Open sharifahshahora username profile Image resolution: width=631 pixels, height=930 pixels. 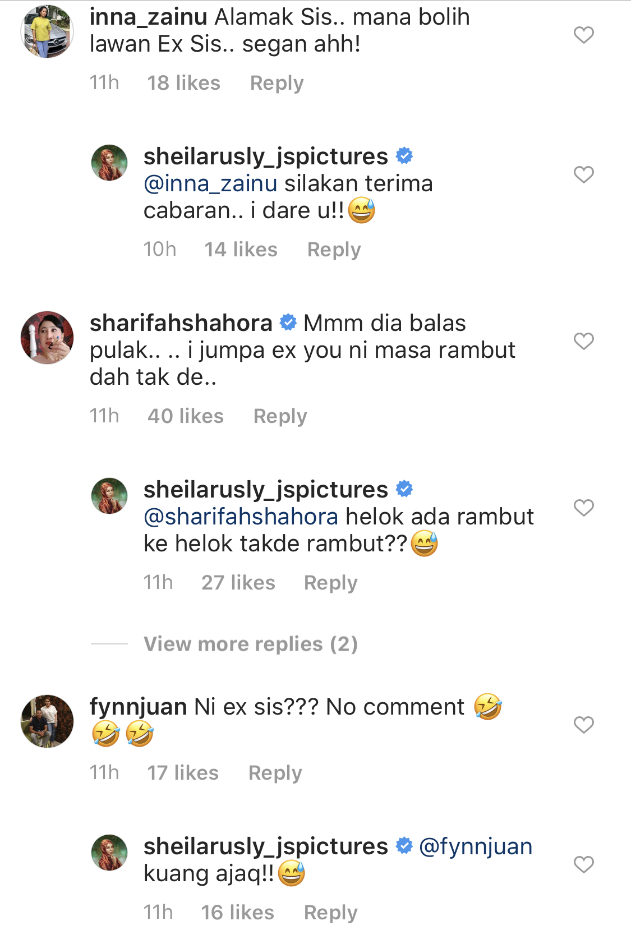tap(181, 323)
